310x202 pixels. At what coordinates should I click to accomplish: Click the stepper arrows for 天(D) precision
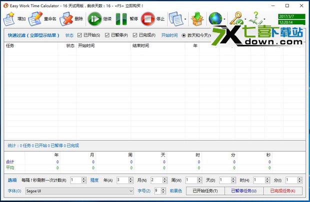click(233, 180)
